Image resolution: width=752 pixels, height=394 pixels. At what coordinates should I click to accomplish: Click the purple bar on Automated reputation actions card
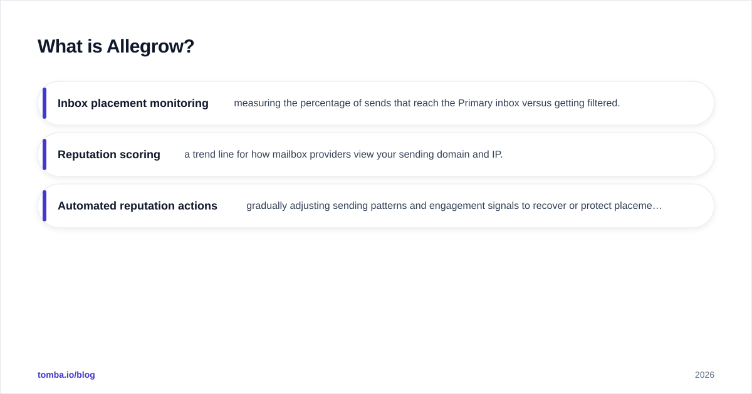click(44, 206)
